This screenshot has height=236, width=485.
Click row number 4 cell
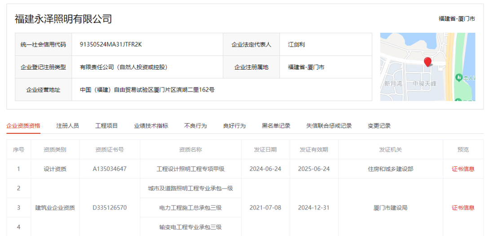point(18,227)
